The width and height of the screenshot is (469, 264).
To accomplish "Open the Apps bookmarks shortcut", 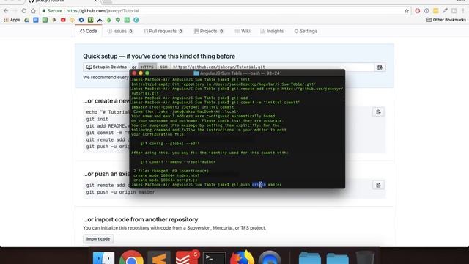I will [x=12, y=20].
